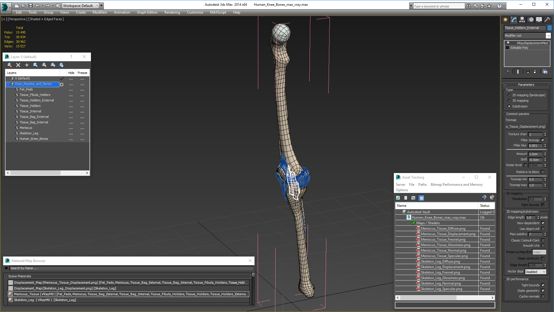Click the Search by Name field
554x312 pixels.
tap(132, 268)
